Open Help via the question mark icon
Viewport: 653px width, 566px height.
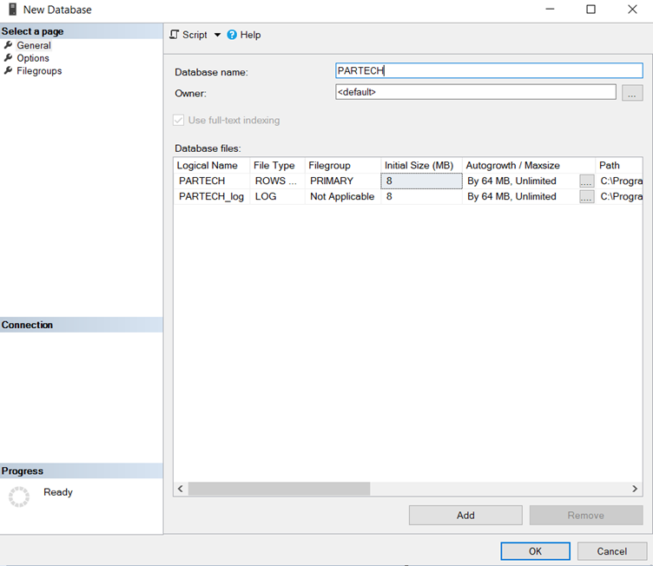[x=232, y=35]
